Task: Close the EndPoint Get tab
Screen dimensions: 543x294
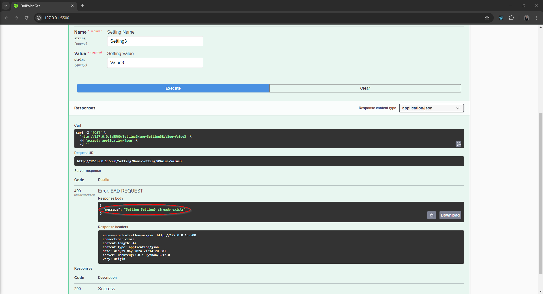Action: (x=72, y=6)
